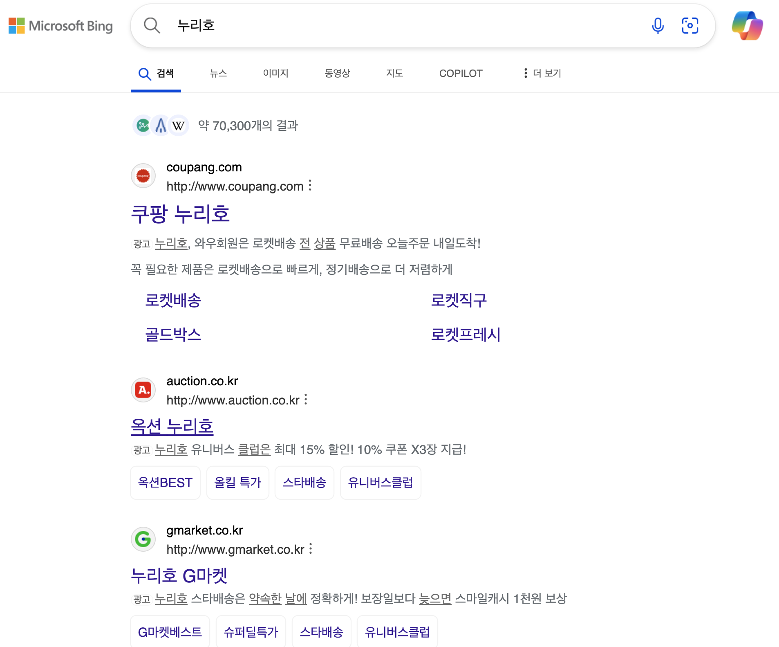Open options menu next to coupang.com URL
Image resolution: width=779 pixels, height=647 pixels.
coord(310,185)
